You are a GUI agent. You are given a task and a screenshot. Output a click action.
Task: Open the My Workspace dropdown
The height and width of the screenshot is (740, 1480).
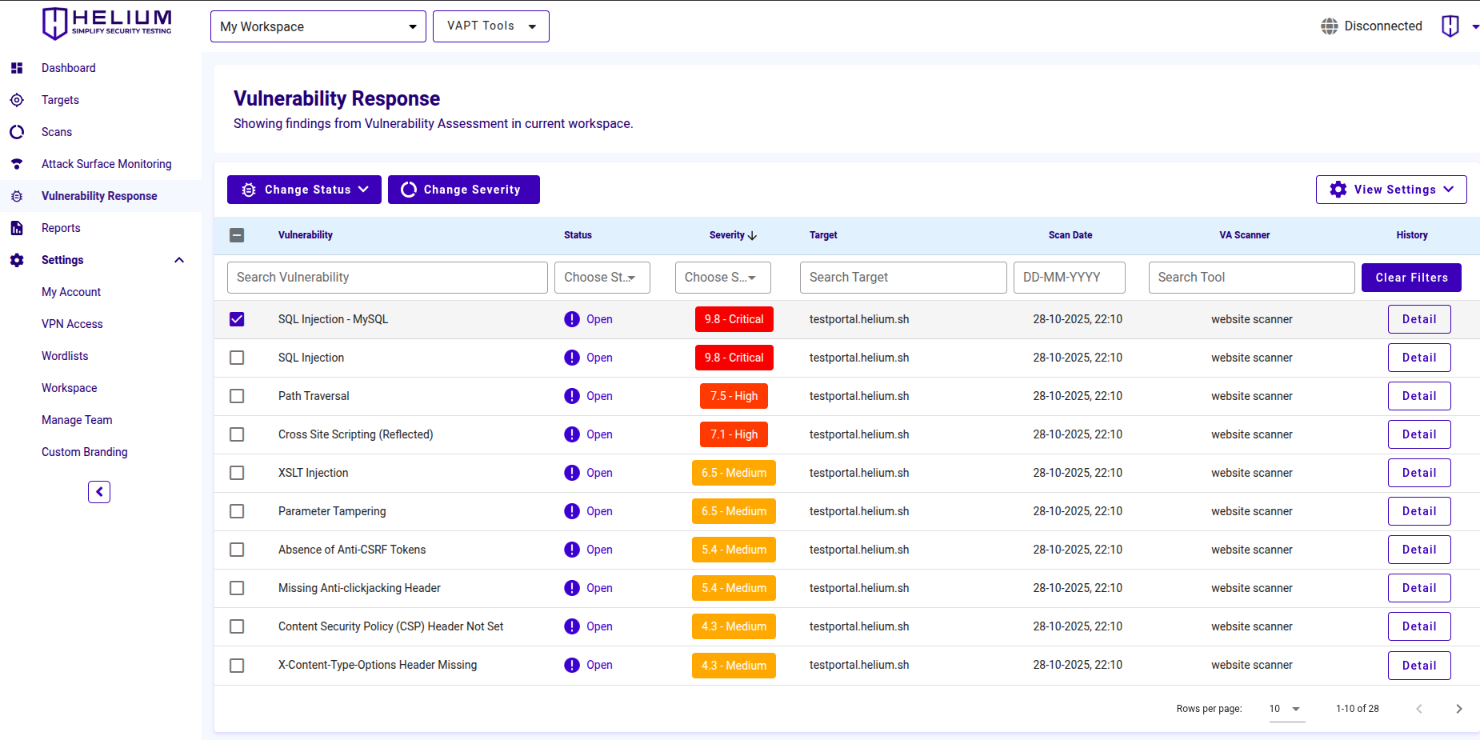point(318,26)
